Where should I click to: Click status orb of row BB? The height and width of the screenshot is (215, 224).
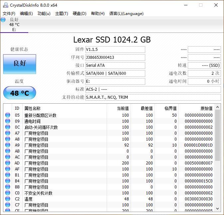point(8,187)
